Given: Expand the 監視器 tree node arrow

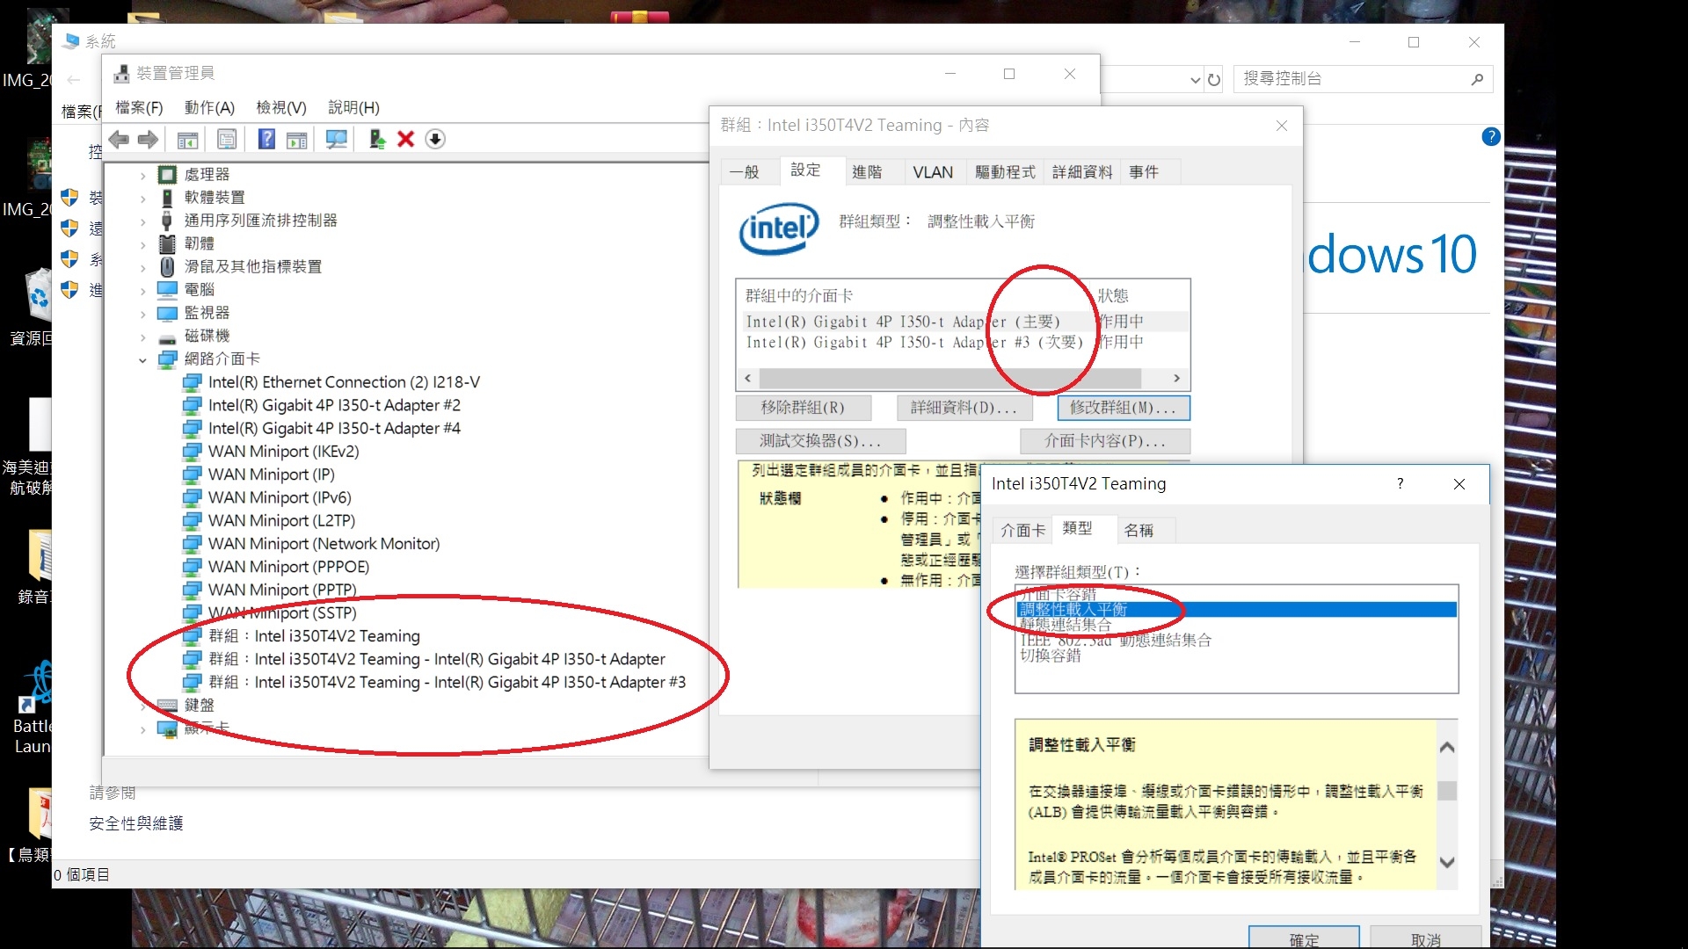Looking at the screenshot, I should [x=143, y=314].
